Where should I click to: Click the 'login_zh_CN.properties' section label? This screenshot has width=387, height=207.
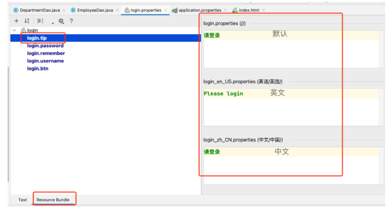[243, 140]
